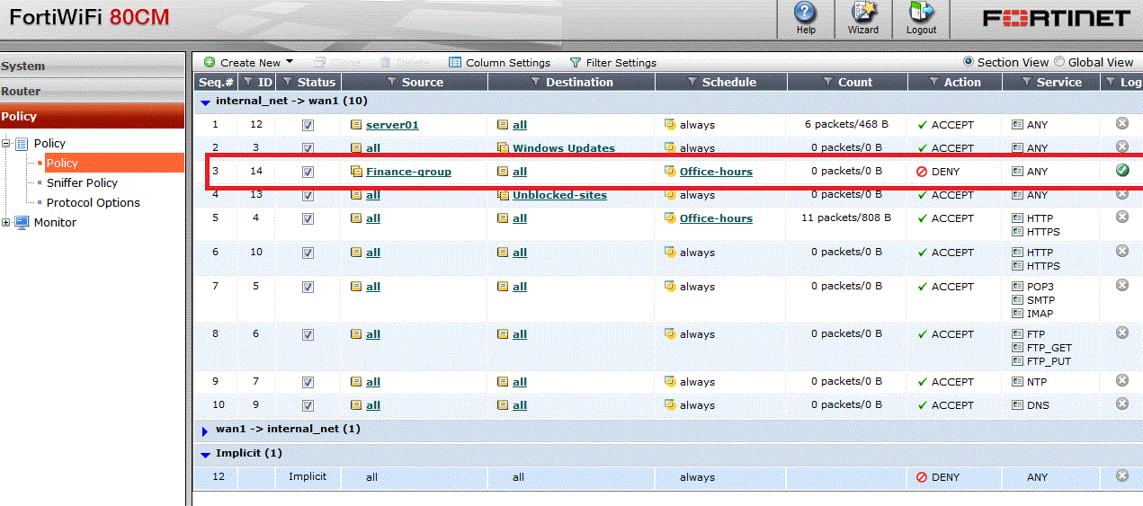This screenshot has width=1143, height=506.
Task: Toggle status checkbox for policy ID 6
Action: tap(308, 334)
